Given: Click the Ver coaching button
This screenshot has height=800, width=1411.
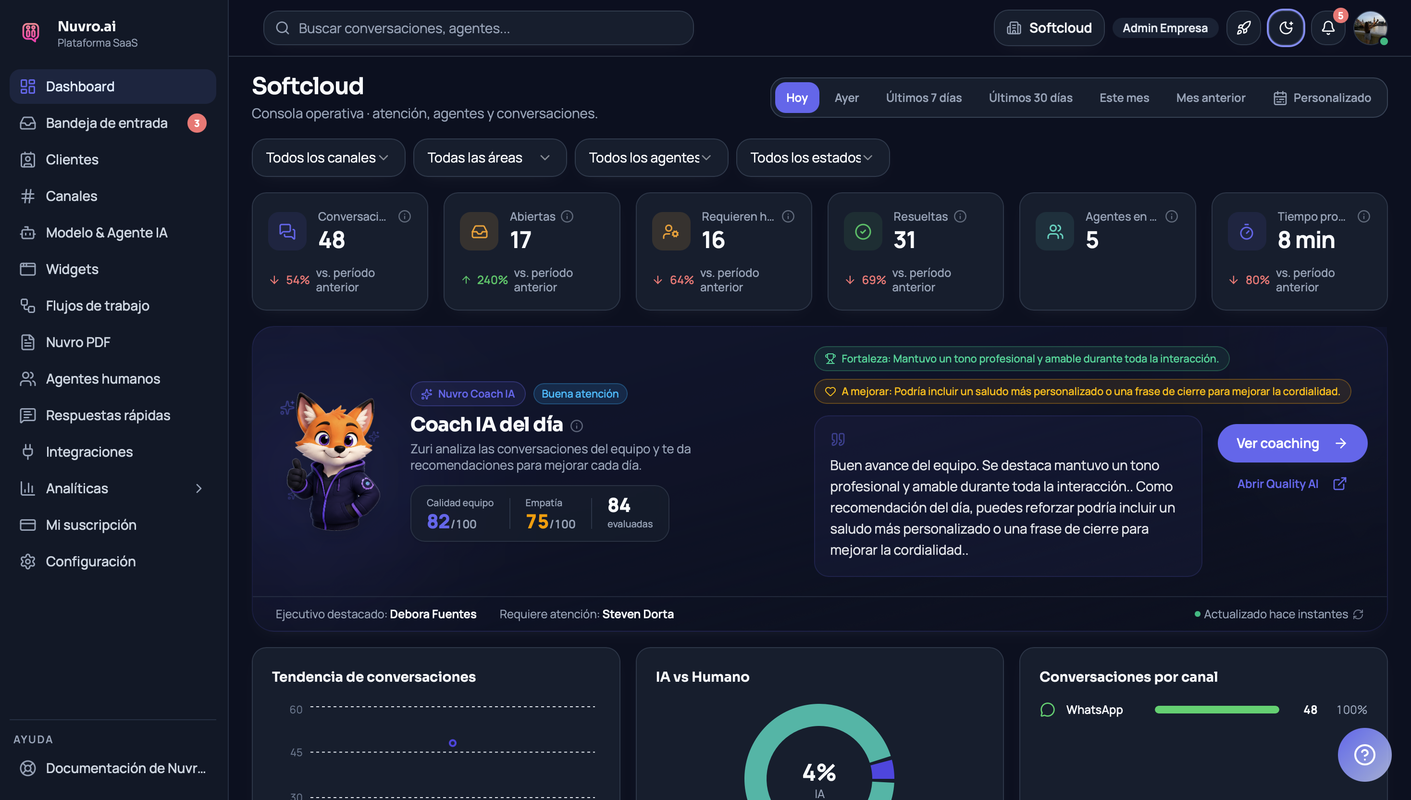Looking at the screenshot, I should tap(1292, 443).
